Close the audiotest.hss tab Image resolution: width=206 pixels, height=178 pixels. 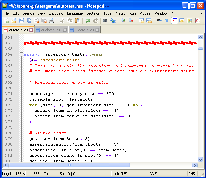[x=65, y=30]
